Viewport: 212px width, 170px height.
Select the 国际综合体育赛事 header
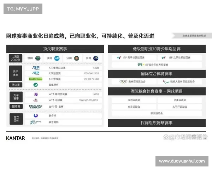(157, 74)
